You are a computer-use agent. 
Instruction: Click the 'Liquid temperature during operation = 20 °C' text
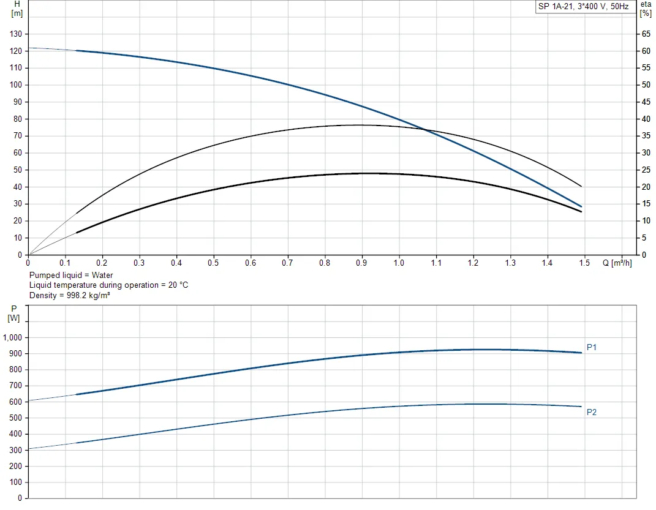pos(109,285)
